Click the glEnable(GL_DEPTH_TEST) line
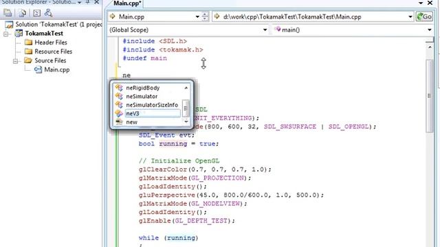This screenshot has width=440, height=247. [186, 221]
